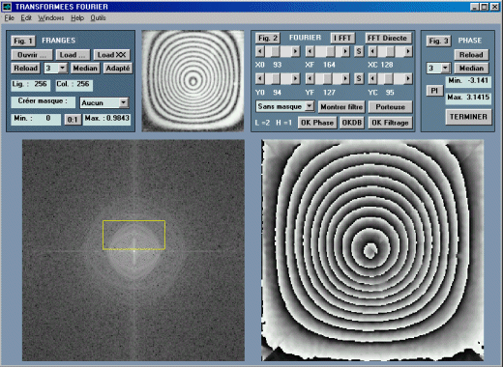The width and height of the screenshot is (503, 367).
Task: Open the Windows menu
Action: pos(51,18)
